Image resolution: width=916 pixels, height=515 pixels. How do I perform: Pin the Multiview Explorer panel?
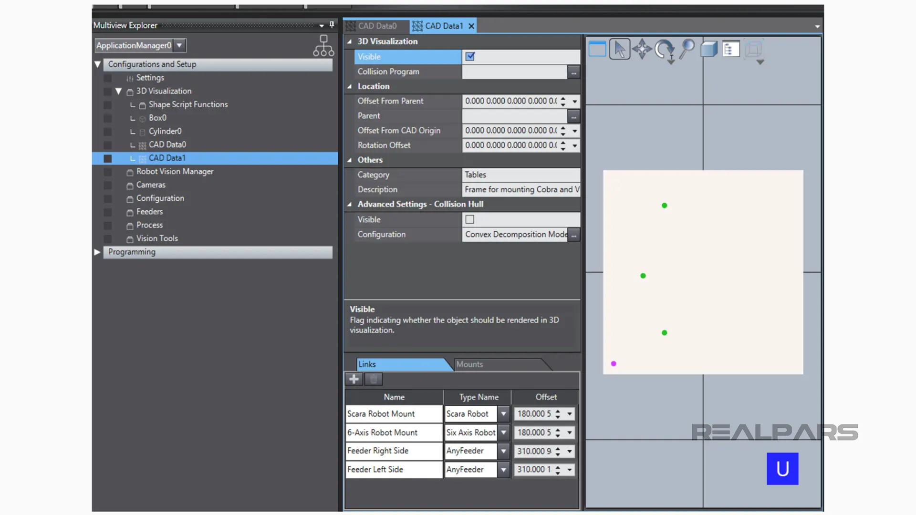pos(332,25)
